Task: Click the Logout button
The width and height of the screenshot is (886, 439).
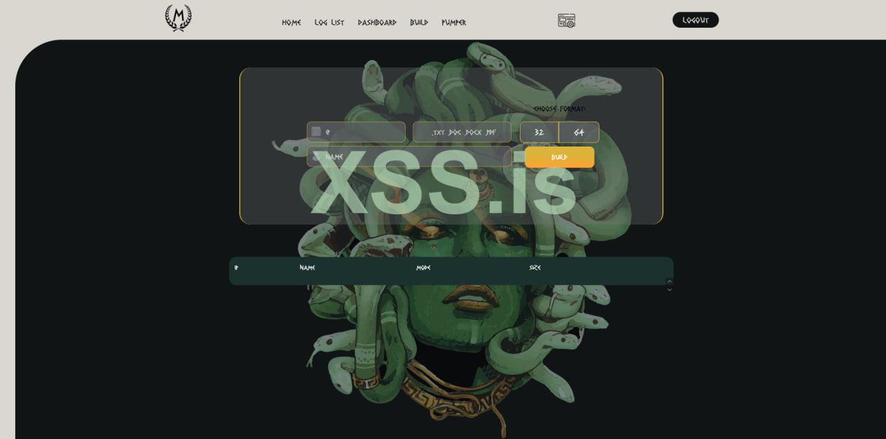Action: 696,20
